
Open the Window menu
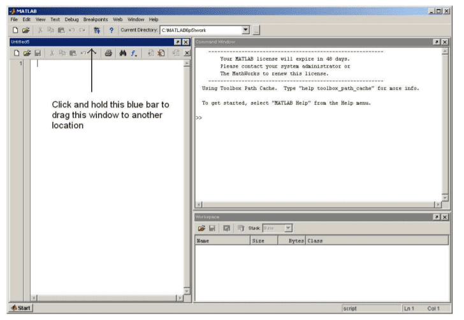click(x=136, y=20)
